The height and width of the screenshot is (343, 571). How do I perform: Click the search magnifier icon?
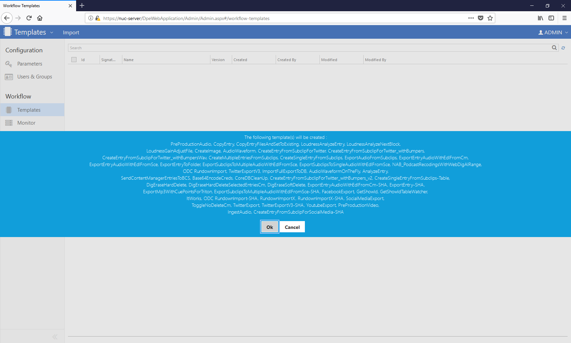(554, 48)
